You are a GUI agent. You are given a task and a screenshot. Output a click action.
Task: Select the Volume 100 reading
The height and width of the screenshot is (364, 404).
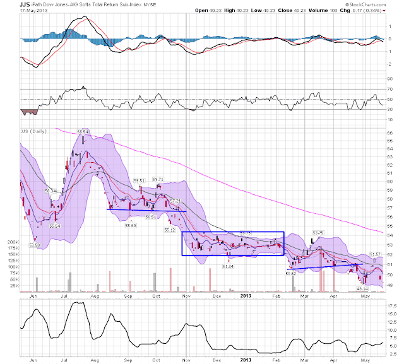323,10
